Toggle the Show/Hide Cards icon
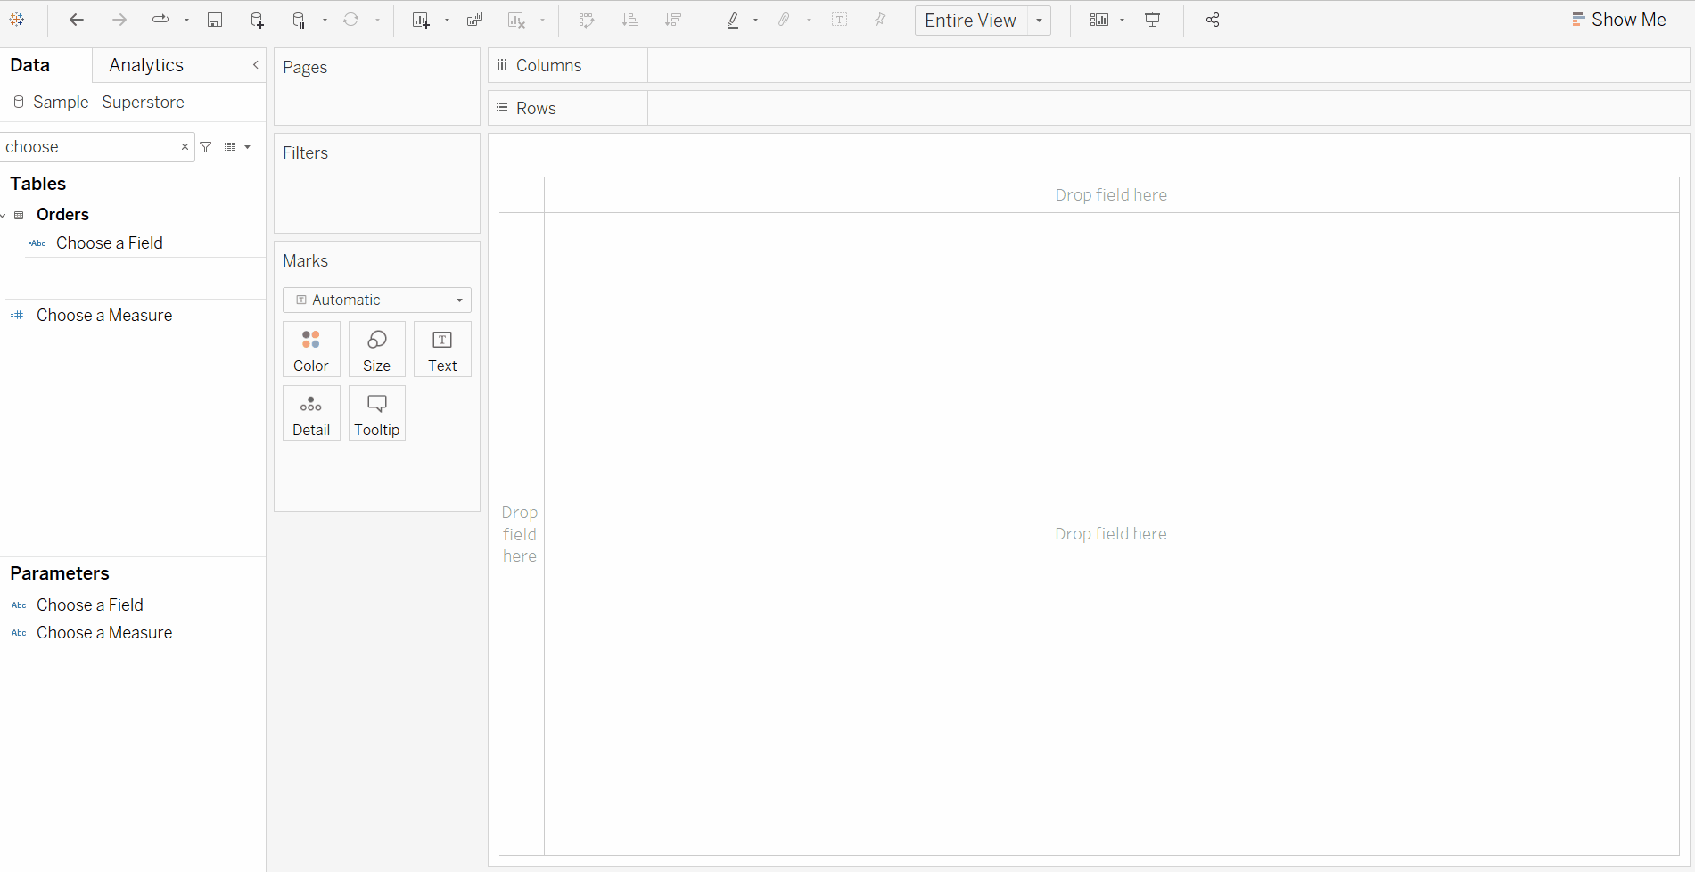 1099,20
